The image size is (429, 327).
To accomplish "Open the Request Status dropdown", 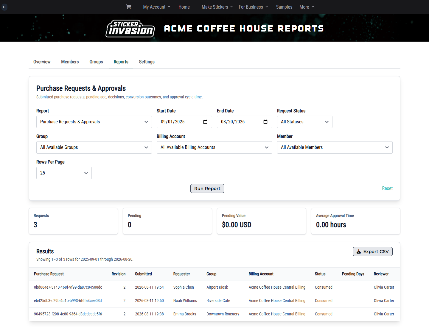I will click(305, 122).
